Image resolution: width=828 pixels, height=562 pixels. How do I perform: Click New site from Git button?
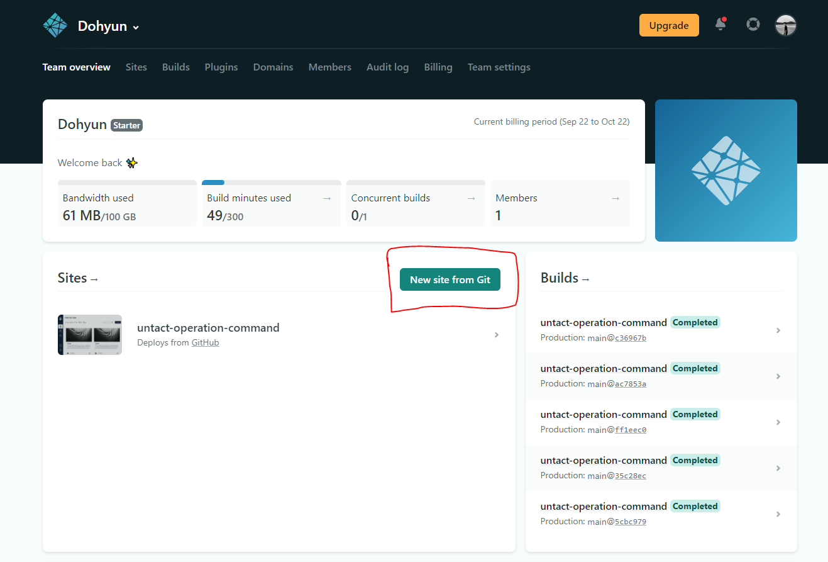pos(450,279)
